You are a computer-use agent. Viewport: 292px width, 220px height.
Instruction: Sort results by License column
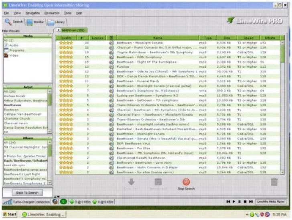click(x=97, y=38)
